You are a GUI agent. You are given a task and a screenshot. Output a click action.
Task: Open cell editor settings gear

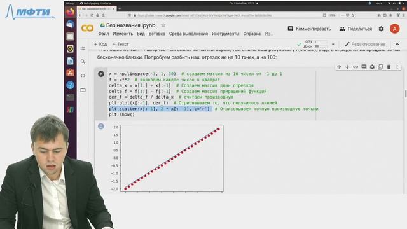[372, 67]
